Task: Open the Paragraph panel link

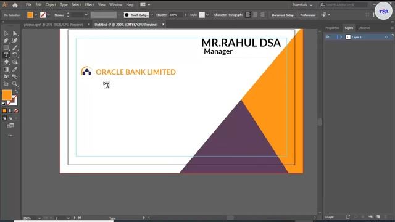Action: pos(236,15)
